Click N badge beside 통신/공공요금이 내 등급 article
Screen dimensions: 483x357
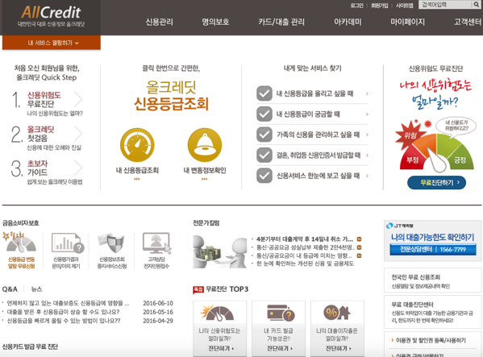[x=359, y=255]
